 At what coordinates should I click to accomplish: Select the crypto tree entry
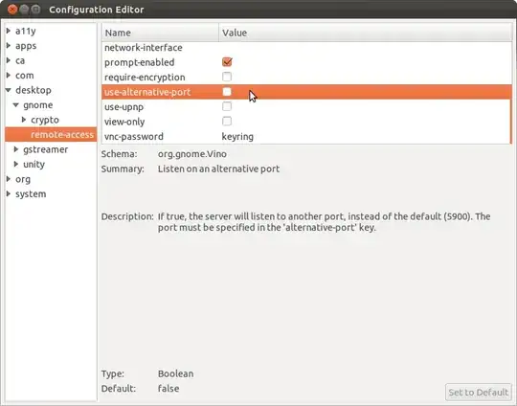point(45,120)
